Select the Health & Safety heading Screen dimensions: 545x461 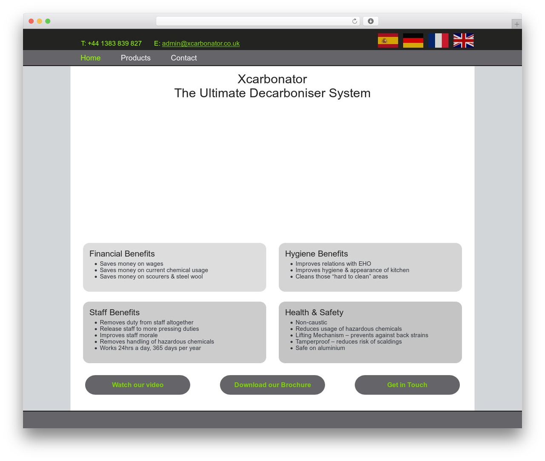tap(314, 313)
